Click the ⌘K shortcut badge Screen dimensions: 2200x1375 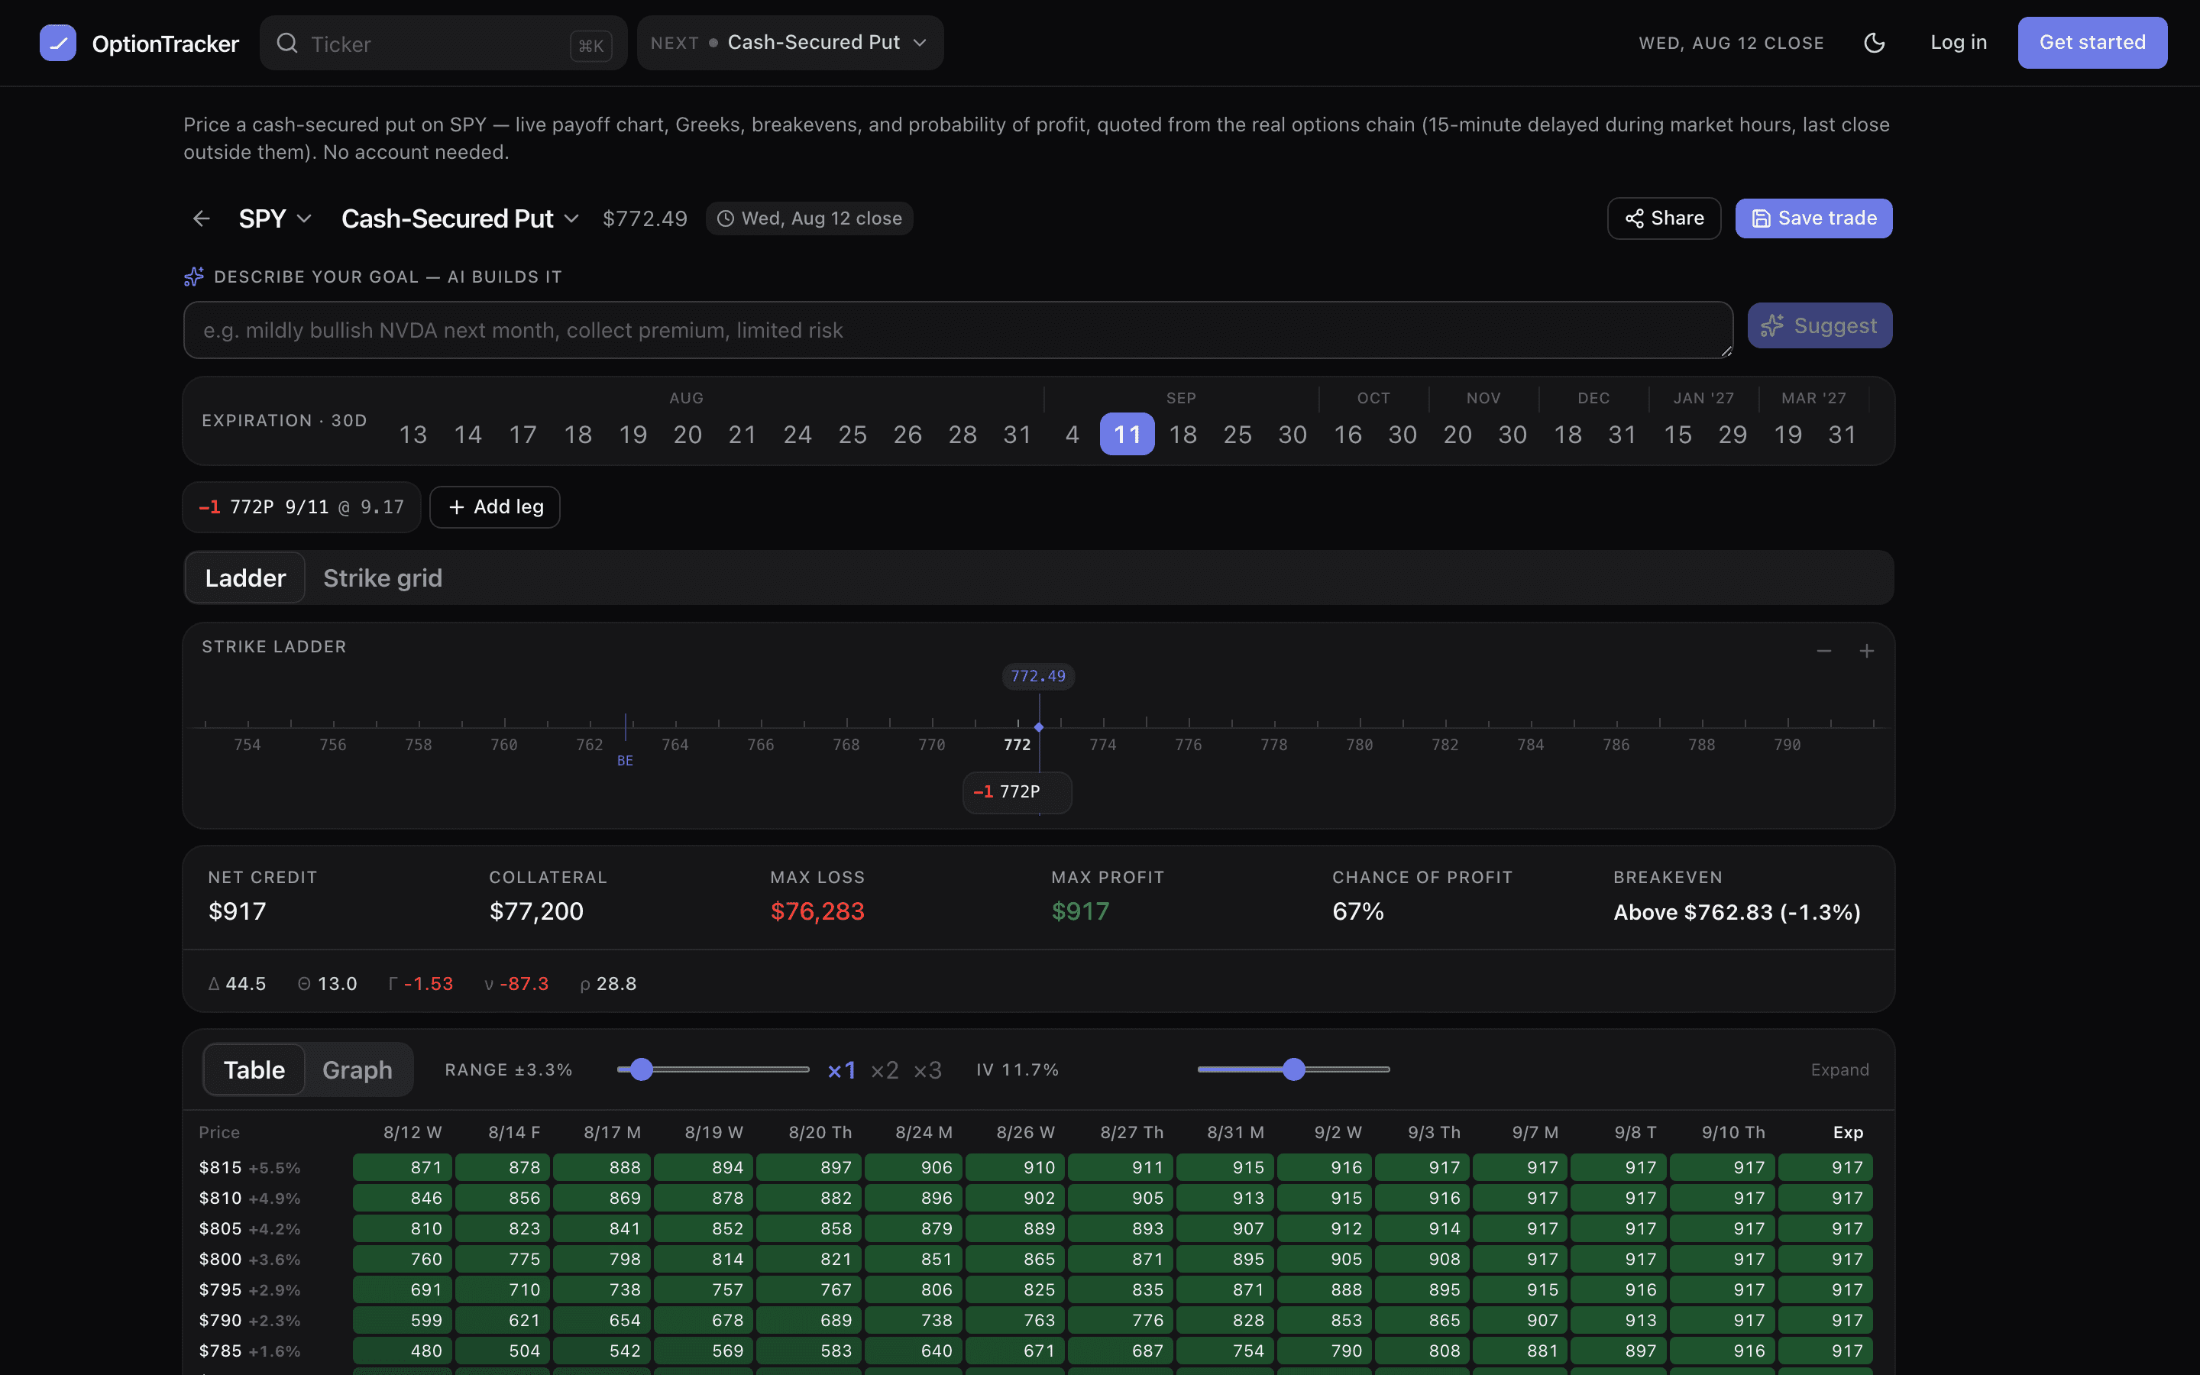tap(591, 46)
